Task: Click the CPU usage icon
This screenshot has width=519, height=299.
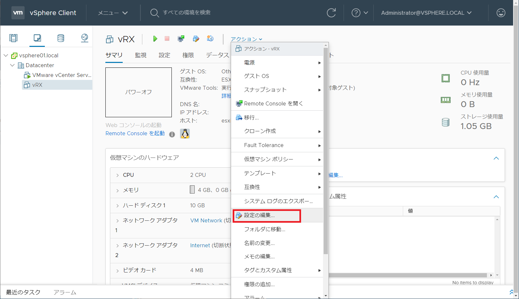Action: click(x=445, y=78)
